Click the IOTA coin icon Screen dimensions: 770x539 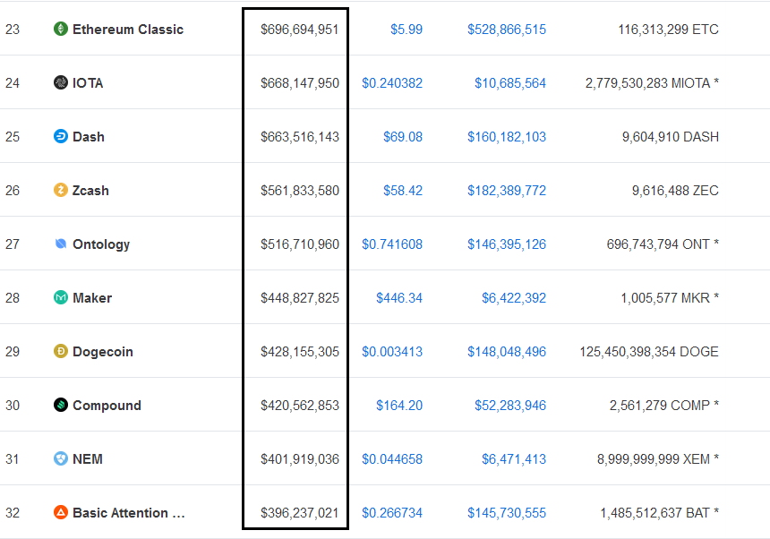tap(61, 83)
